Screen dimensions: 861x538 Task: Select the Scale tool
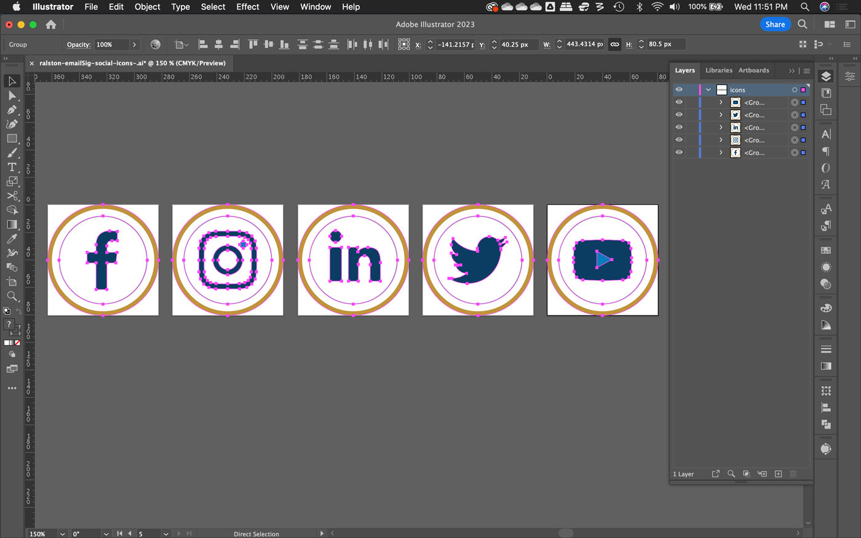pyautogui.click(x=12, y=181)
